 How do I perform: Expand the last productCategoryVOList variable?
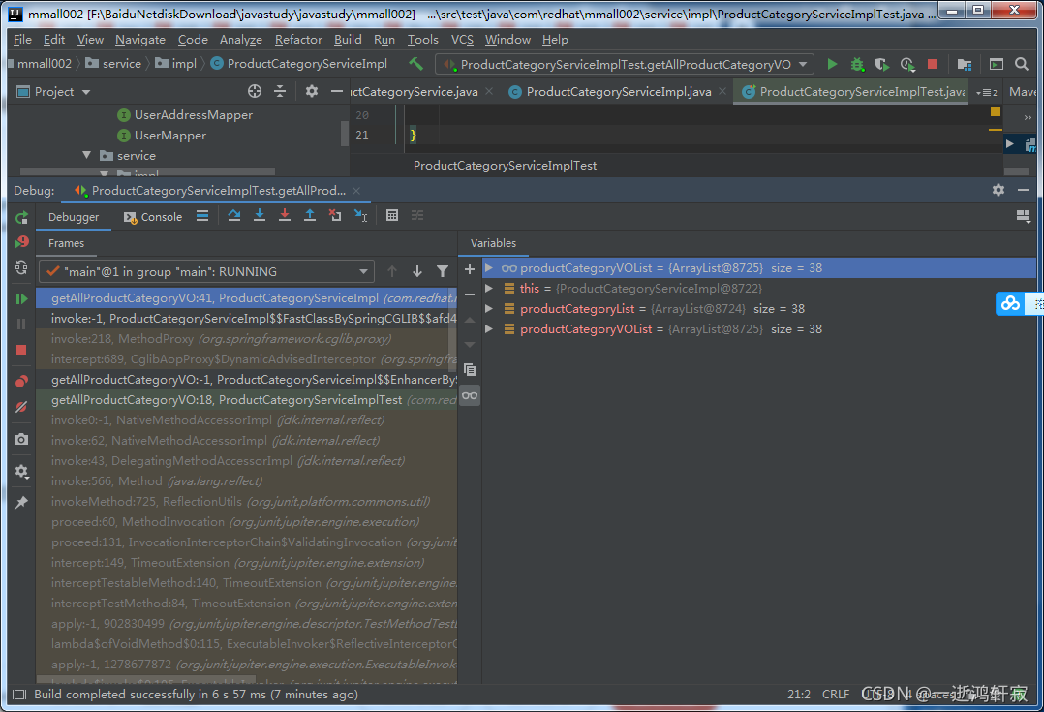(489, 329)
